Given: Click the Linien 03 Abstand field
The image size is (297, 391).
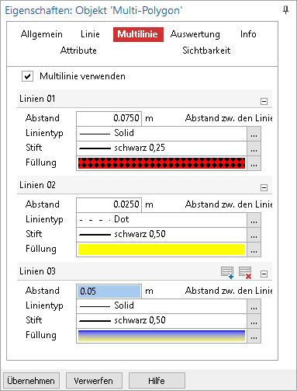Looking at the screenshot, I should 109,291.
